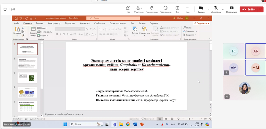Expand the arrow next to Выйти
Screen dimensions: 266x129
pyautogui.click(x=261, y=10)
